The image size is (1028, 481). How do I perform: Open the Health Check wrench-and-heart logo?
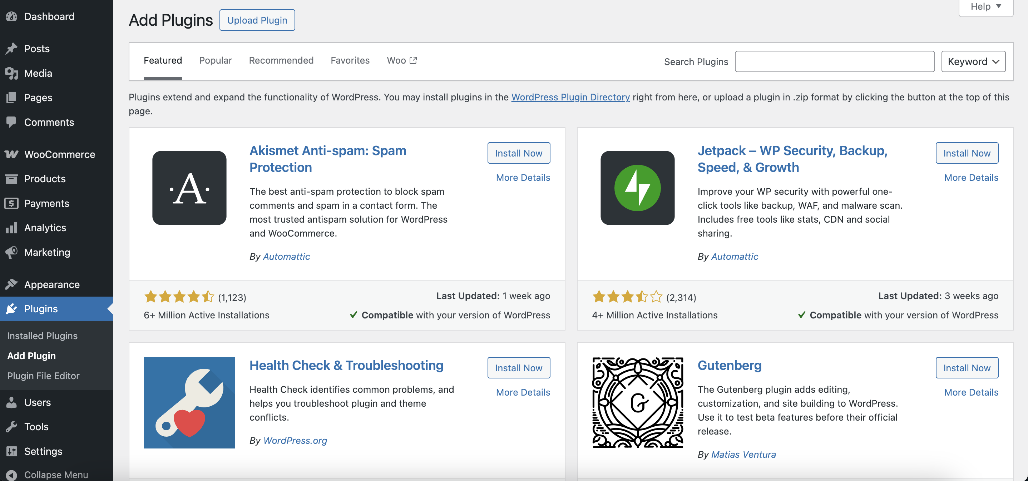click(x=189, y=403)
